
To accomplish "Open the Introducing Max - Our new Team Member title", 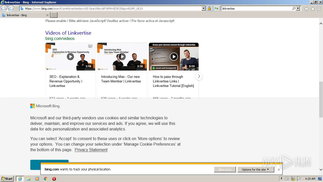I will [121, 79].
